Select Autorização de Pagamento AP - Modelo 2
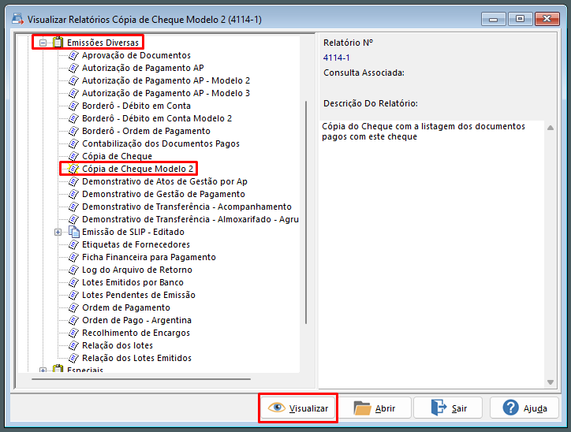571x432 pixels. coord(166,80)
